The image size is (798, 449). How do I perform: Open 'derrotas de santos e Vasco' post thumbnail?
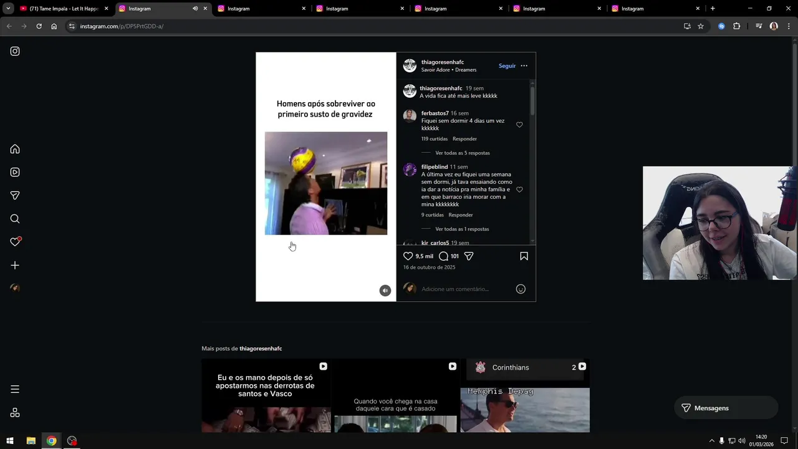pos(266,395)
